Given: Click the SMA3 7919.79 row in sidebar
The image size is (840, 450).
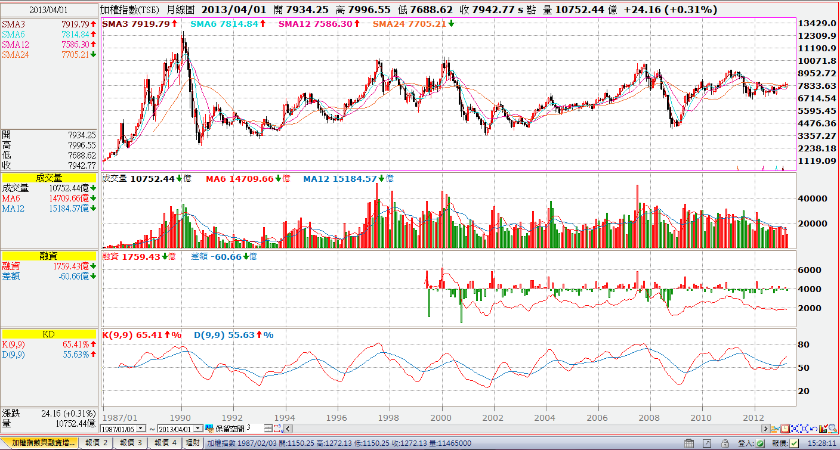Looking at the screenshot, I should click(49, 24).
